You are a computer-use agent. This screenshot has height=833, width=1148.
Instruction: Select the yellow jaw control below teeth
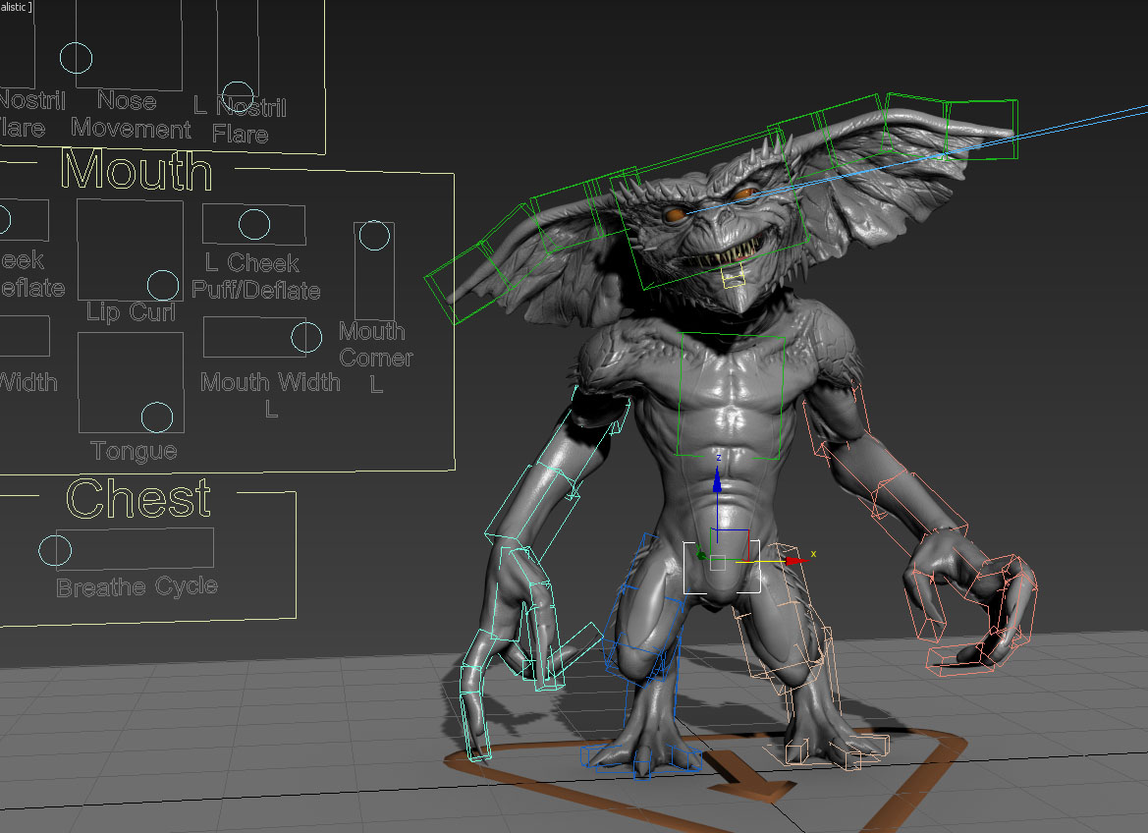734,276
